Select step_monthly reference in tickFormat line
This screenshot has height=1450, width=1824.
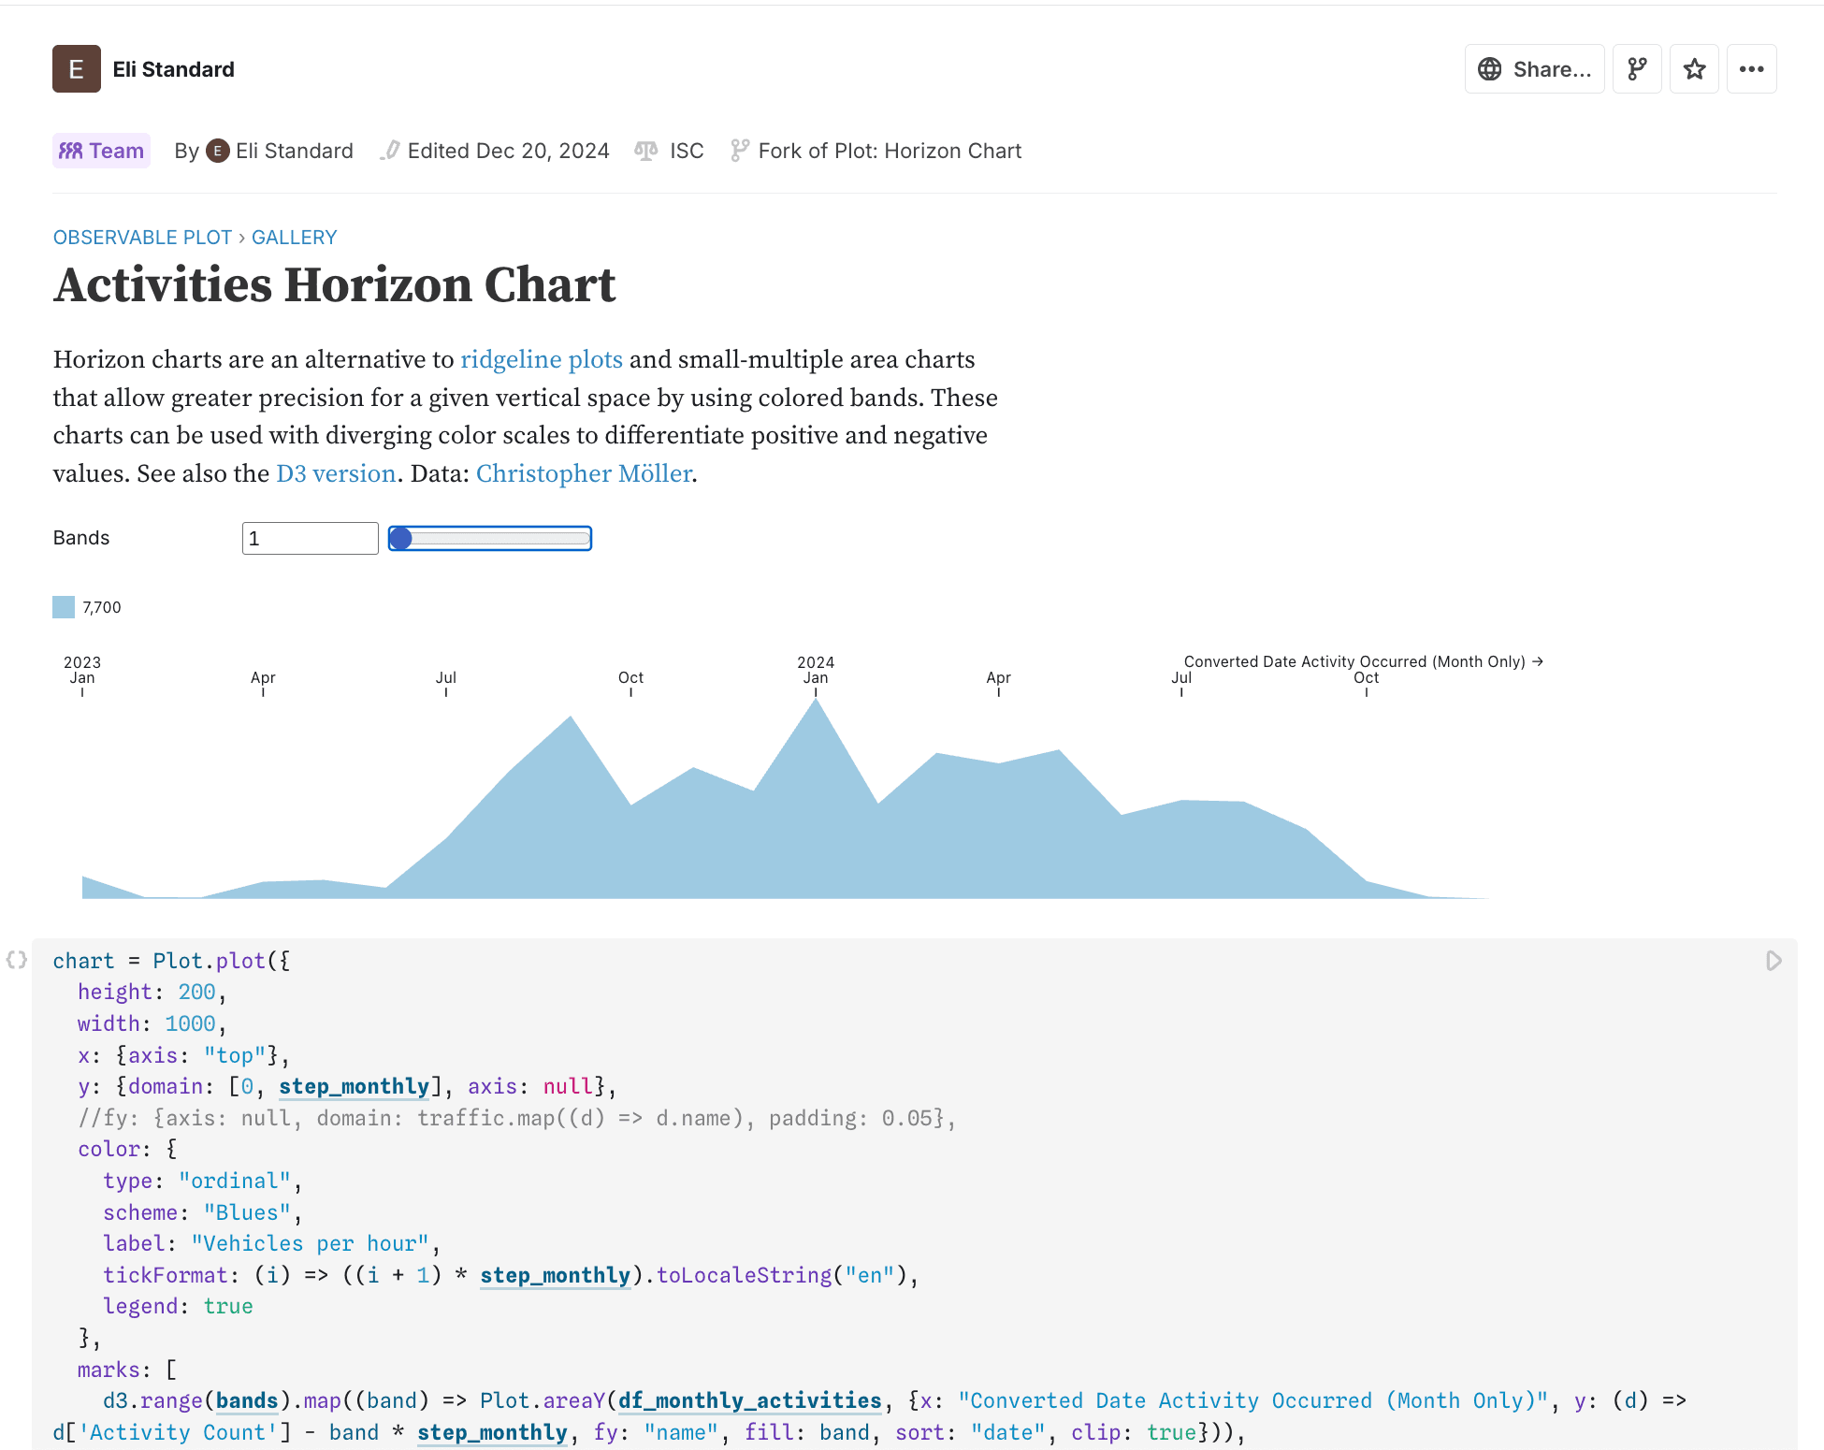coord(556,1275)
